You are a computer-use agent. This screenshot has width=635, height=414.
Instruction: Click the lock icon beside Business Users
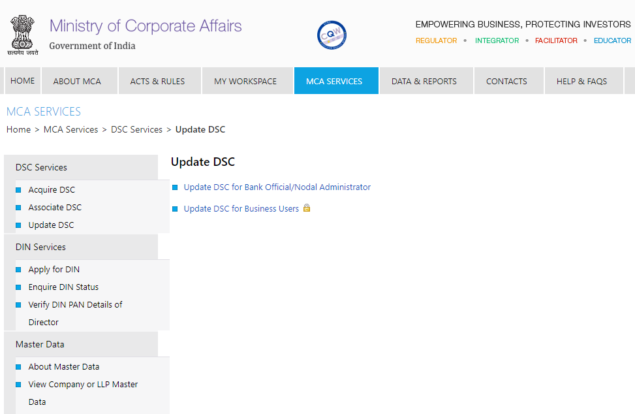307,208
